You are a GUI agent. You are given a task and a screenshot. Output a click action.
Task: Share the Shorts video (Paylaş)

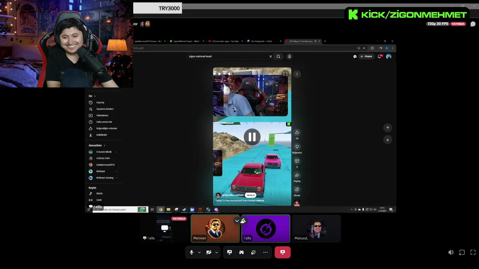tap(297, 175)
